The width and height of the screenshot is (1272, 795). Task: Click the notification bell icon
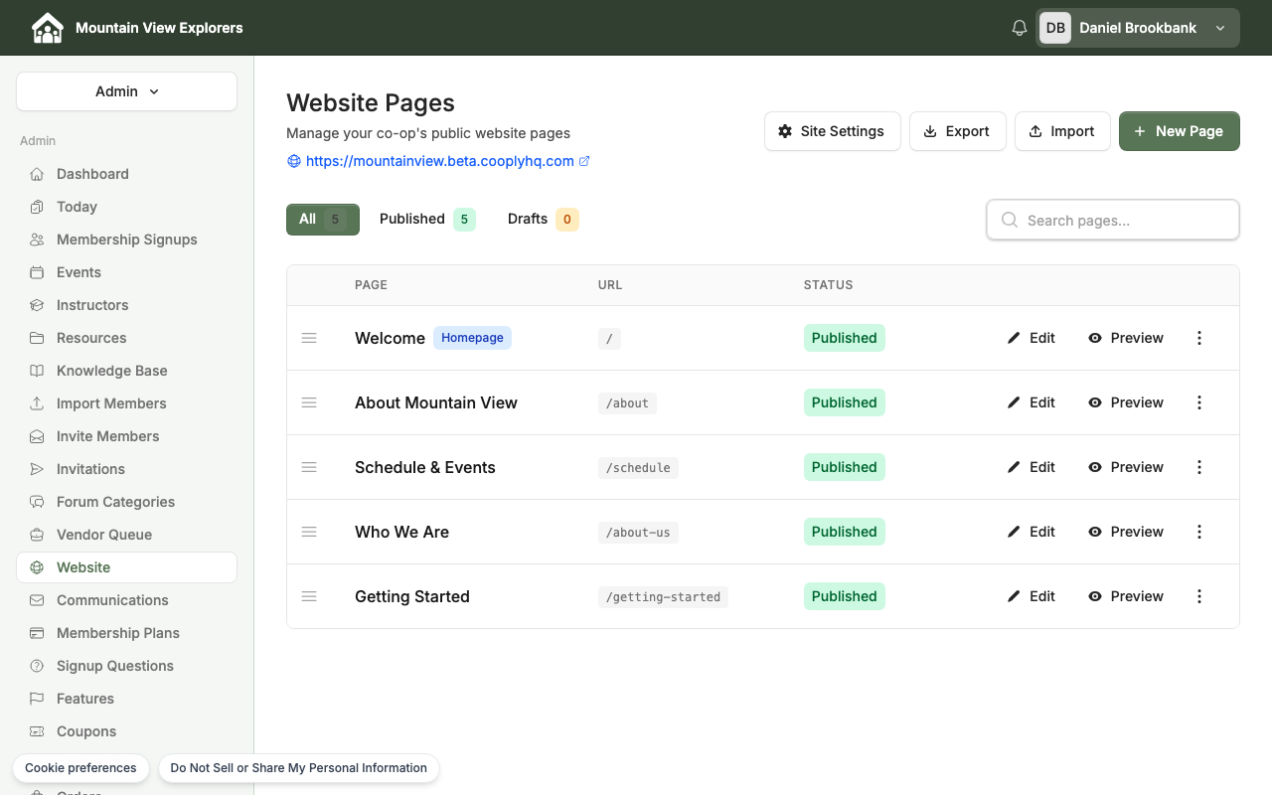1019,28
